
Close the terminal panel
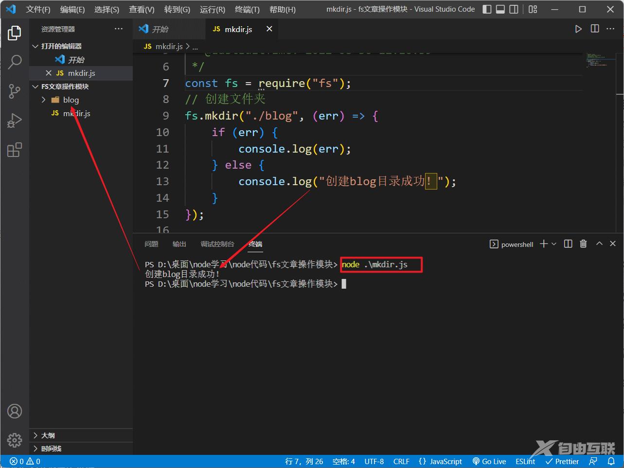(x=613, y=244)
